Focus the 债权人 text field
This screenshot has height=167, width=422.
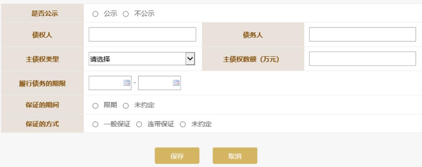click(x=142, y=34)
